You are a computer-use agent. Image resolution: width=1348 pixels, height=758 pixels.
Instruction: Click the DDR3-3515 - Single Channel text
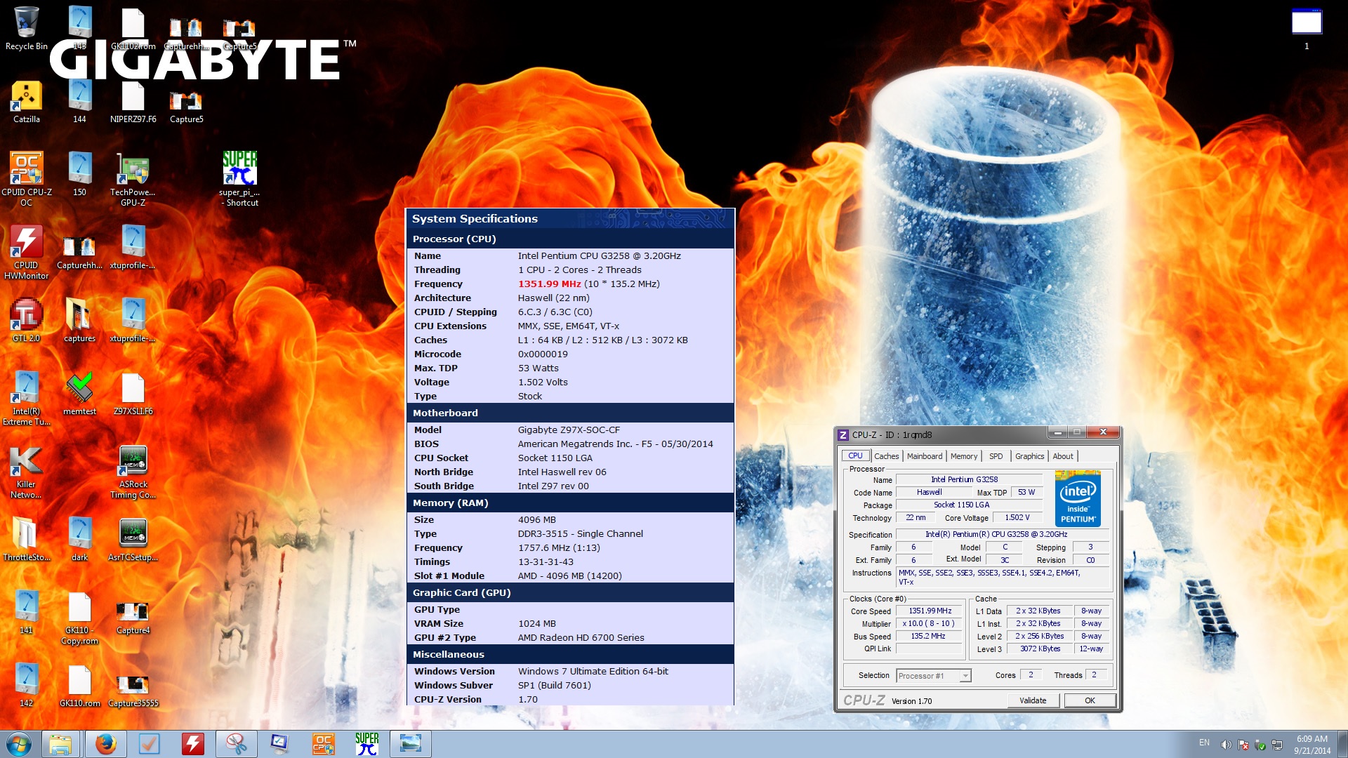581,534
